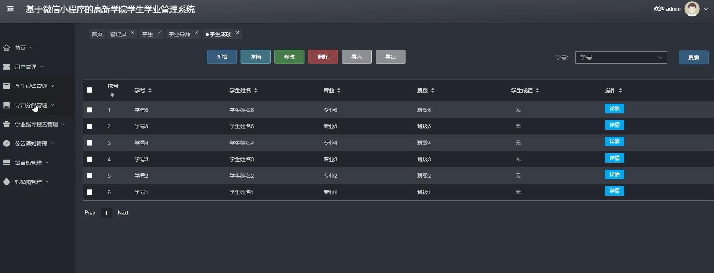The width and height of the screenshot is (714, 273).
Task: Click the 新增 button
Action: pos(222,57)
